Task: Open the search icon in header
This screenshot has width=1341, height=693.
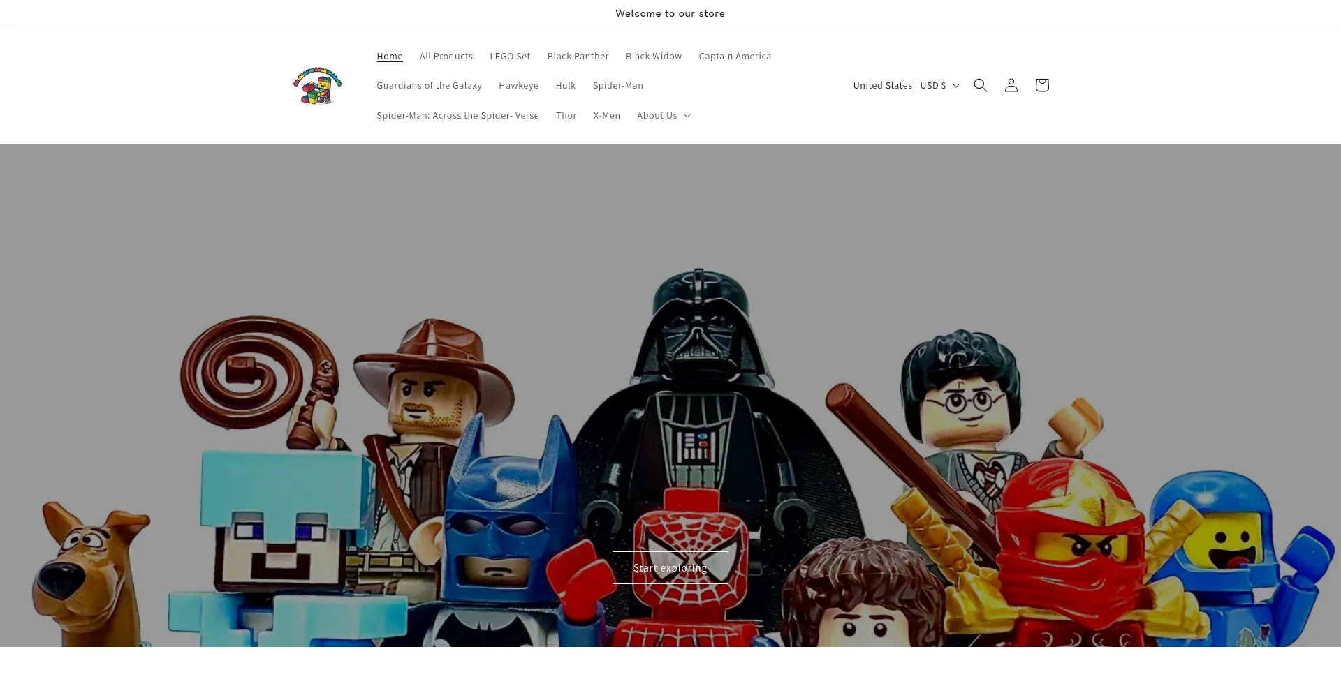Action: coord(980,85)
